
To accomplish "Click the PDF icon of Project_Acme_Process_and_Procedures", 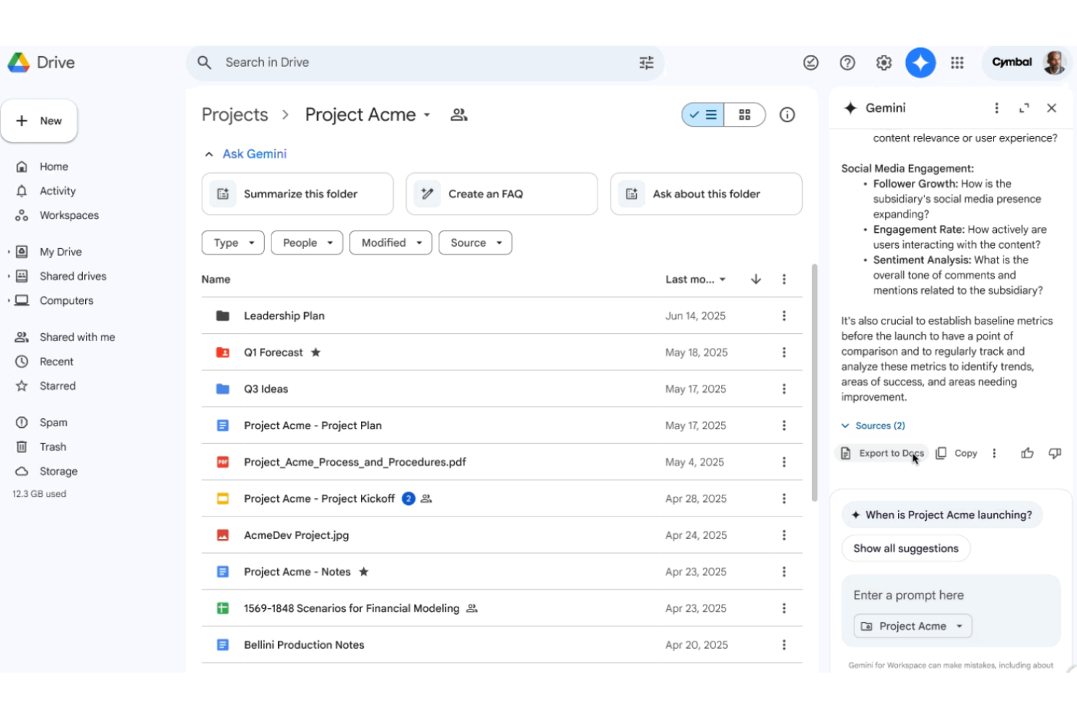I will (x=223, y=461).
